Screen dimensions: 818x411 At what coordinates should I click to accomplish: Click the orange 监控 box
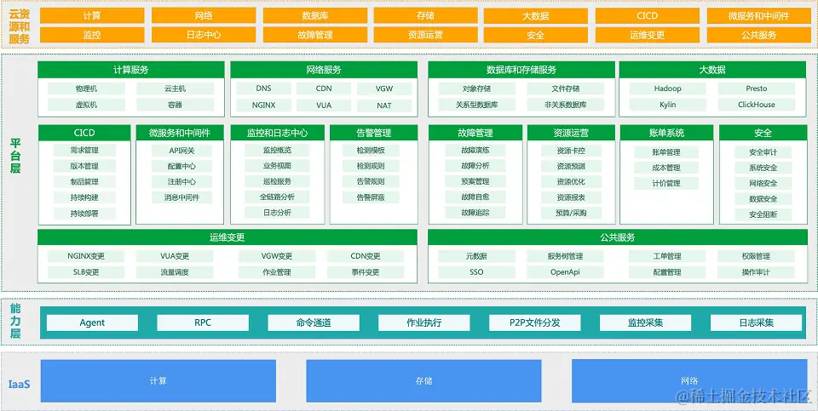click(92, 35)
